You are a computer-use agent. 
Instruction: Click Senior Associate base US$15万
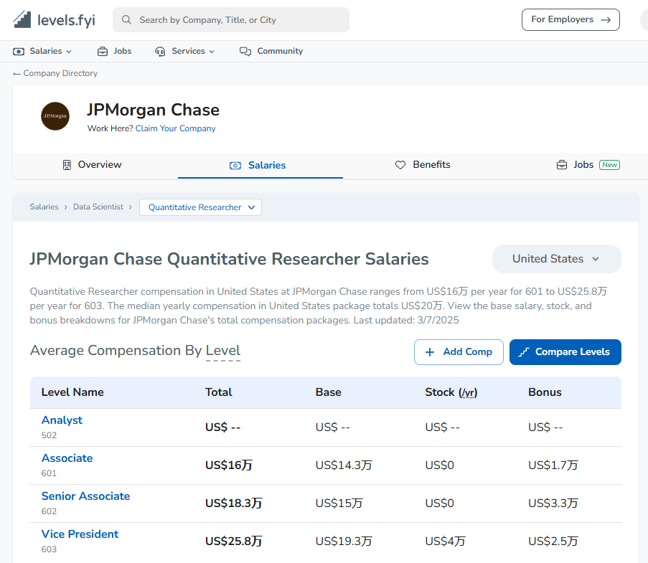click(339, 503)
